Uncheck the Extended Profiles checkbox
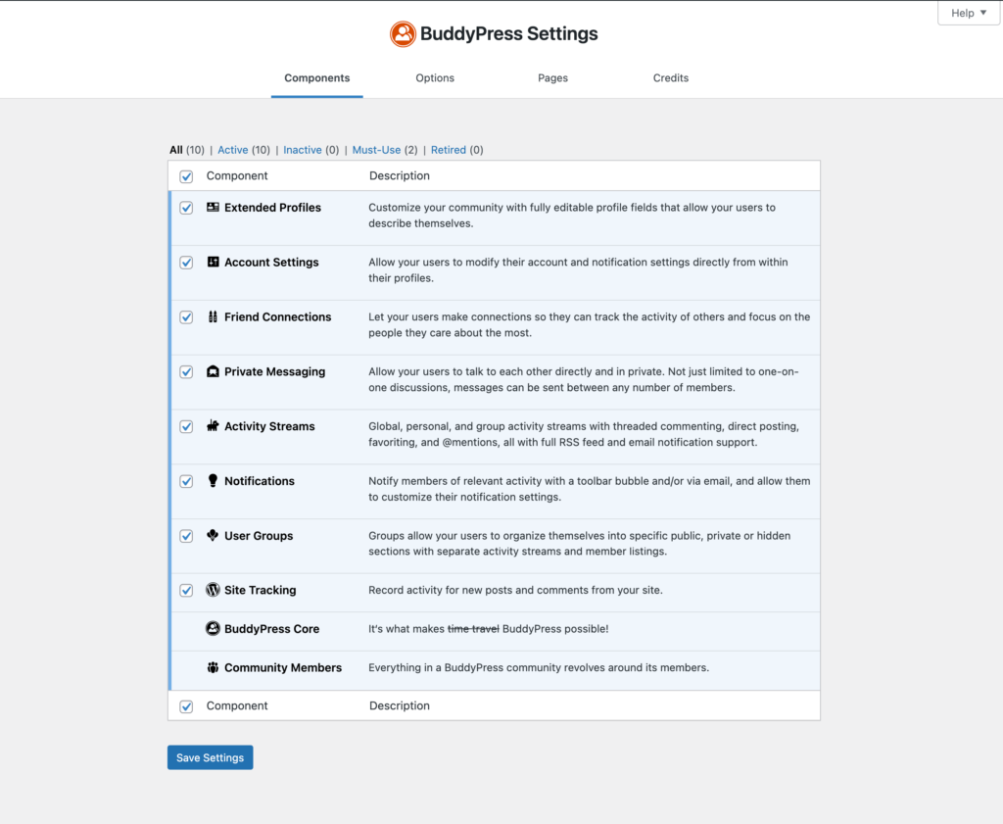 [186, 208]
